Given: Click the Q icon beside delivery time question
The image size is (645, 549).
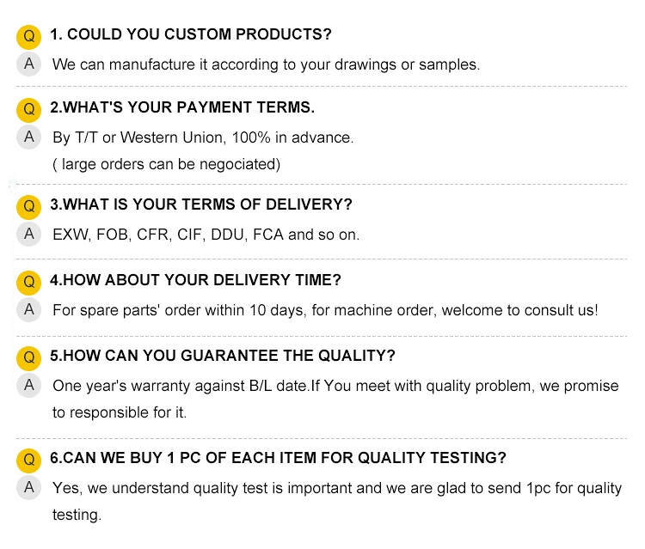Looking at the screenshot, I should 29,282.
